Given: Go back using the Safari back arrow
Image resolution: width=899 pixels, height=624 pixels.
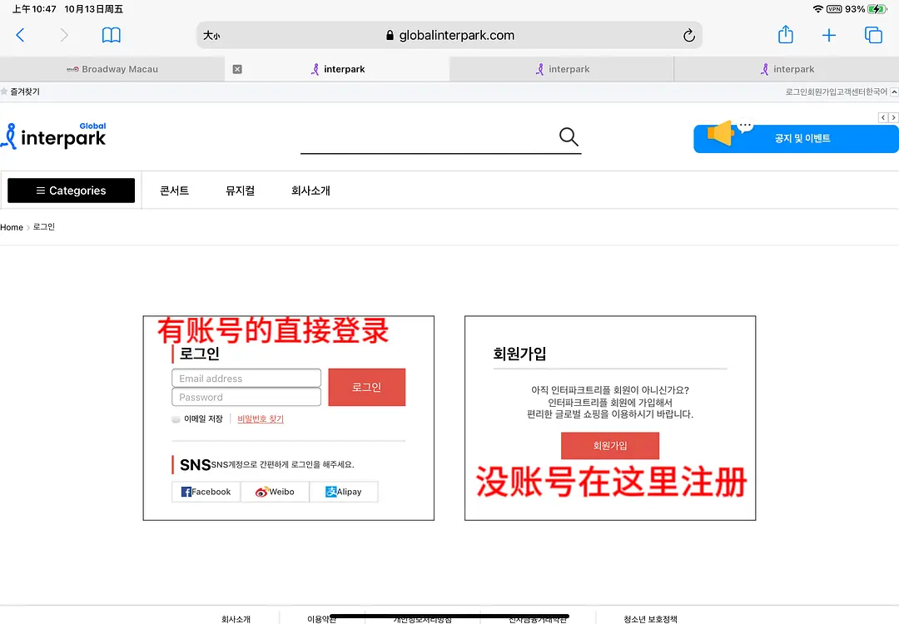Looking at the screenshot, I should (x=20, y=36).
